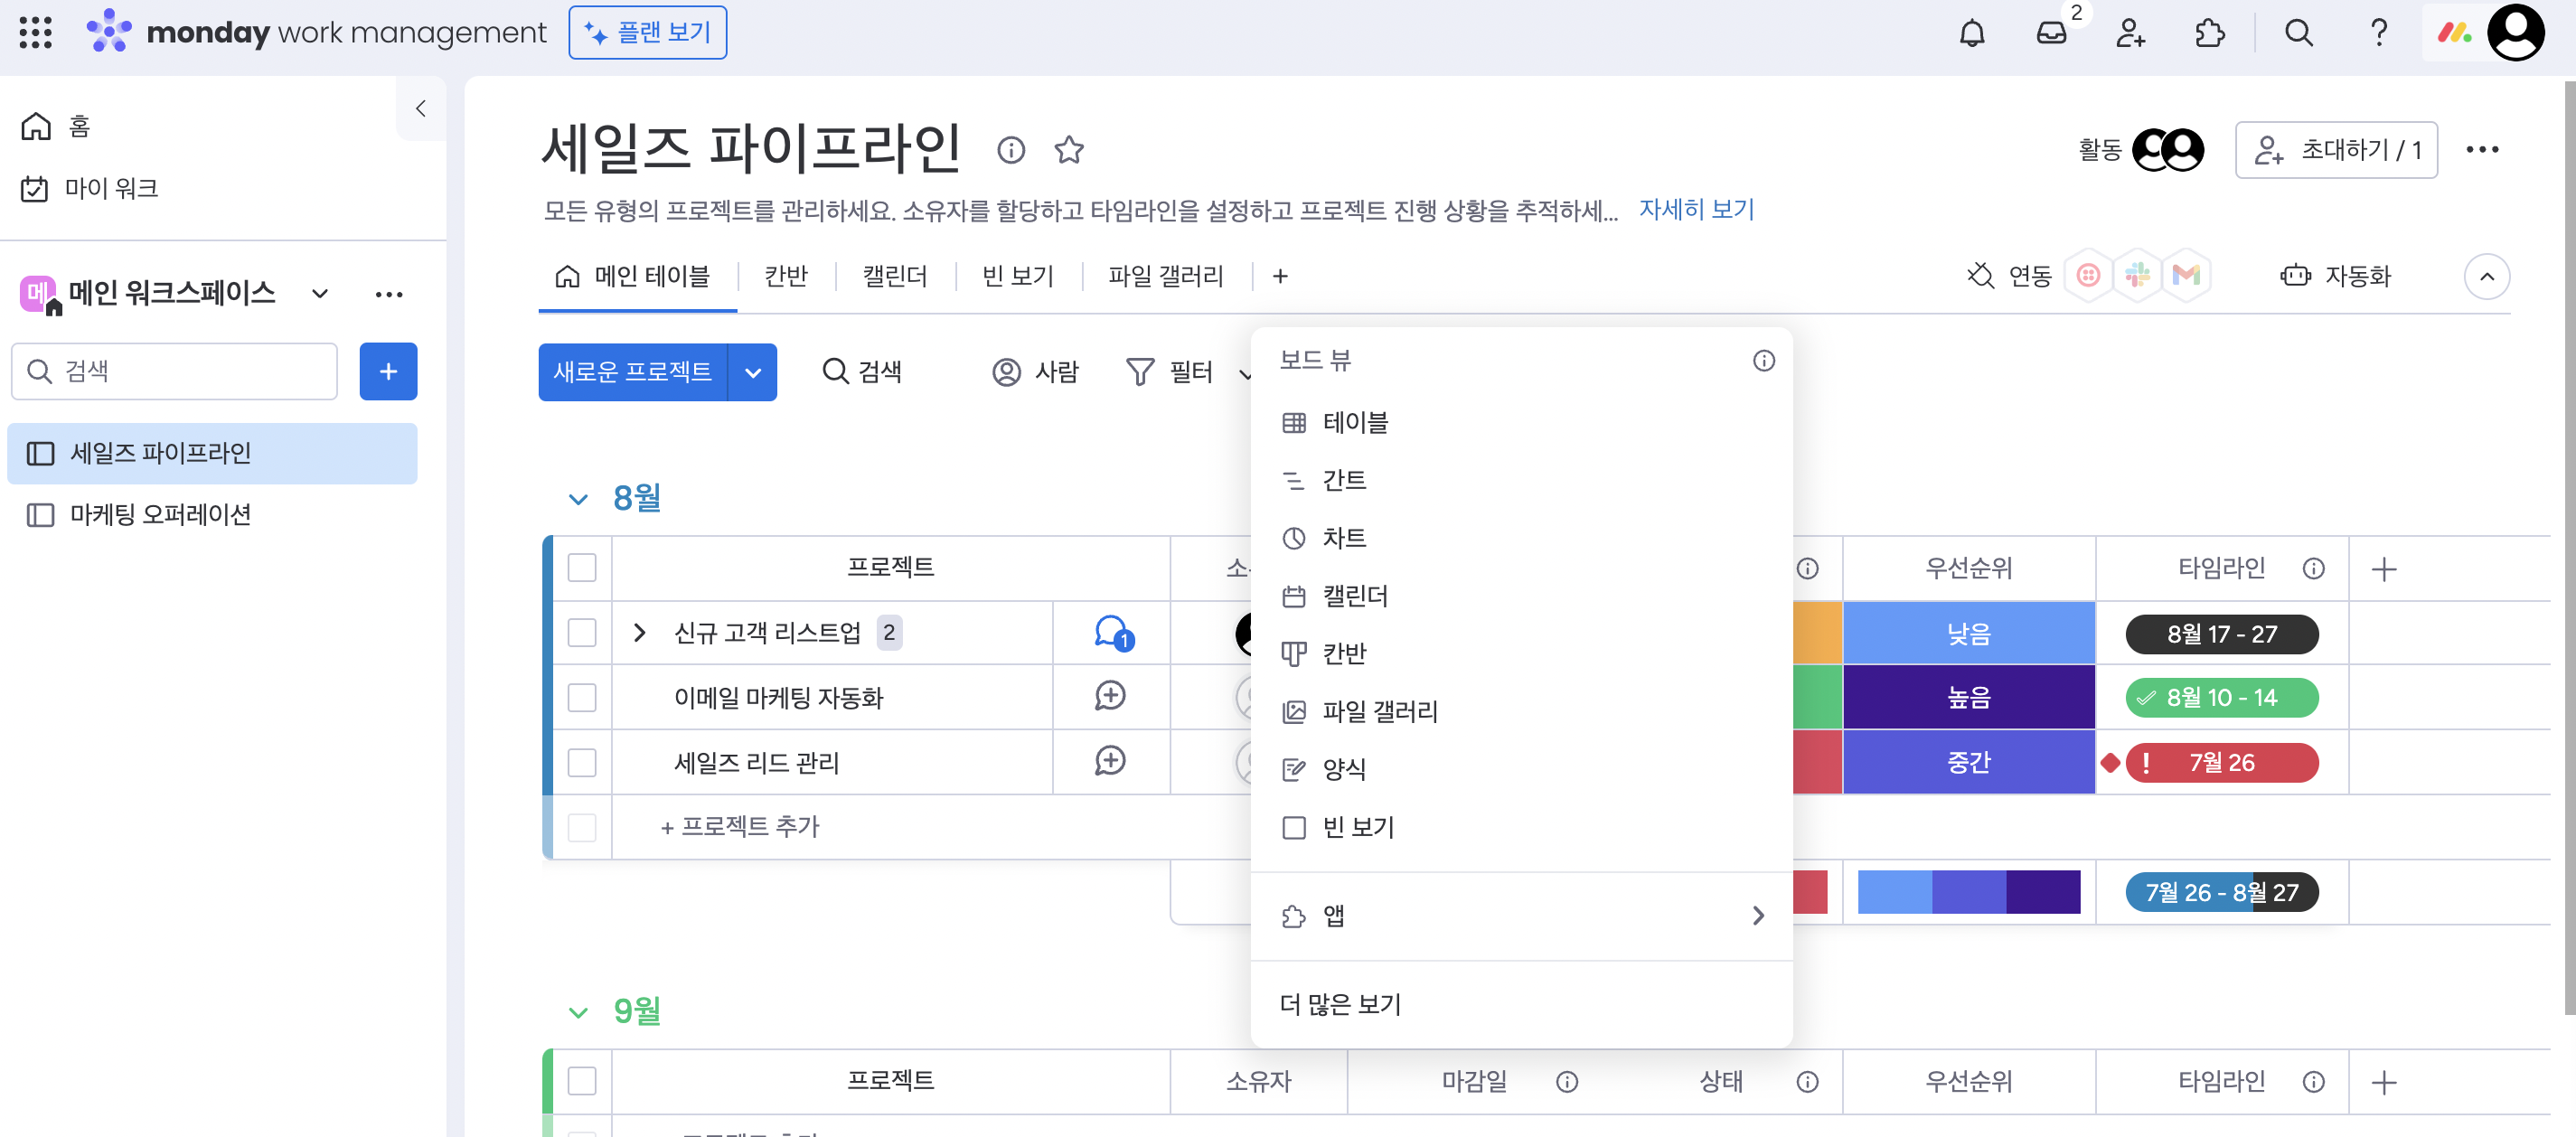Check the 세일즈 리드 관리 row checkbox

[582, 763]
